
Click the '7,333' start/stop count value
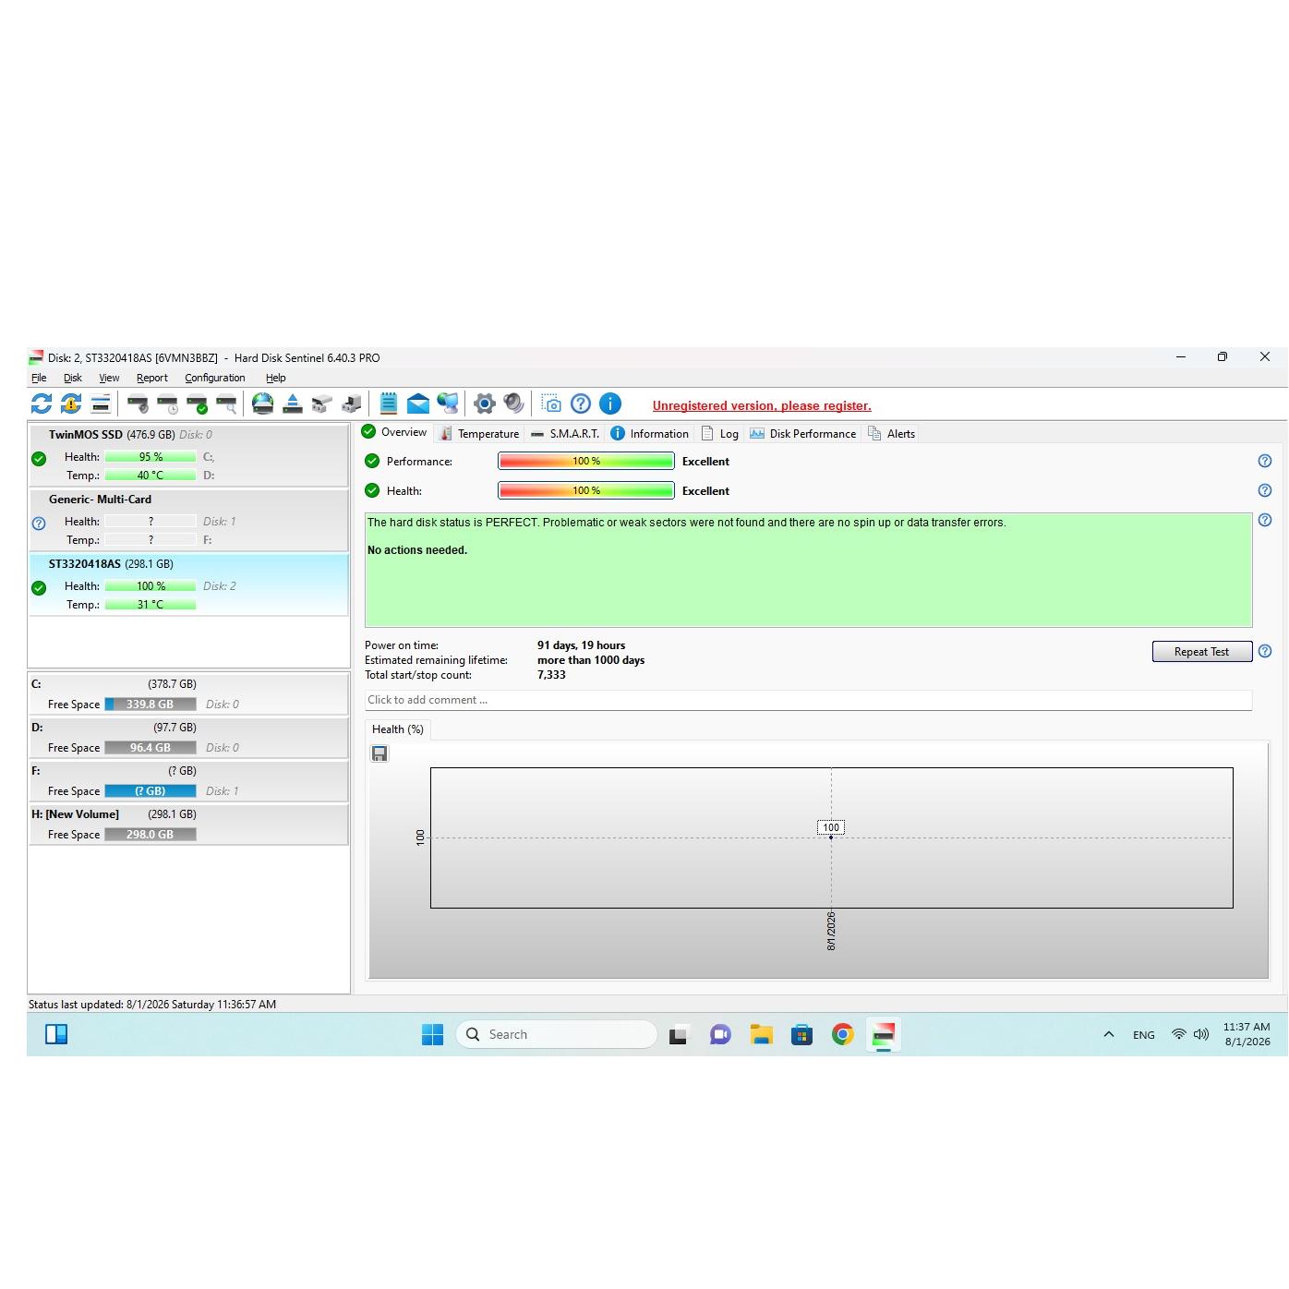[x=551, y=675]
